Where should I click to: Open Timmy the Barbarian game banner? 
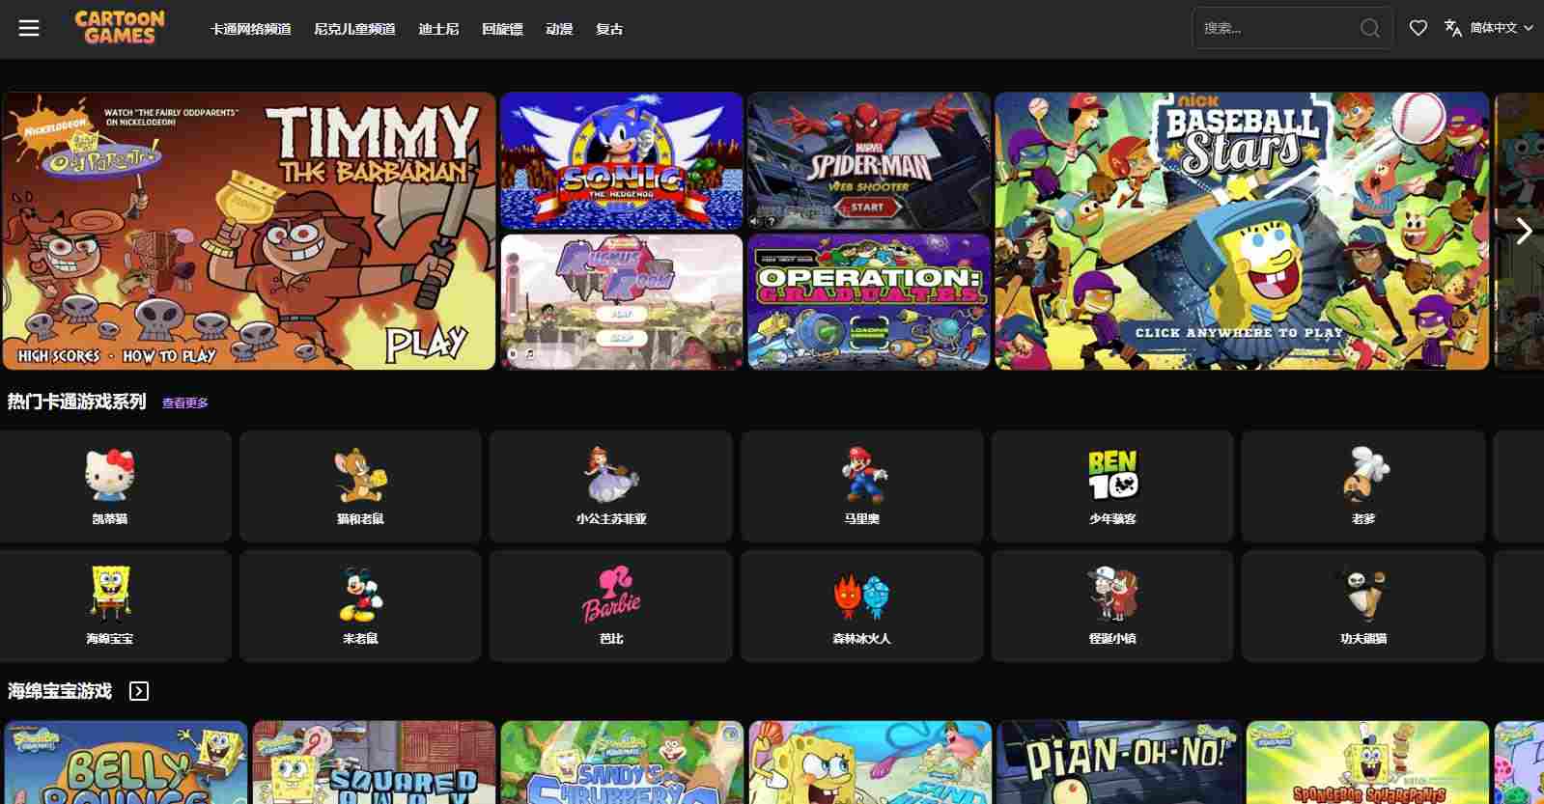click(x=249, y=231)
